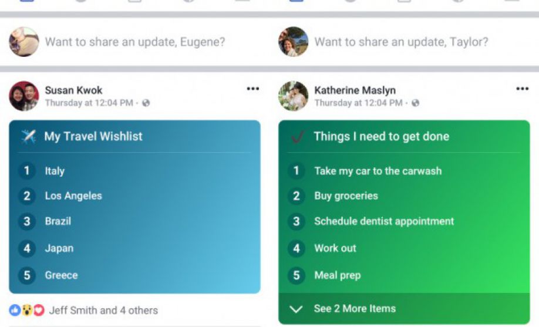
Task: Open Katherine Maslyn's profile name link
Action: click(355, 90)
